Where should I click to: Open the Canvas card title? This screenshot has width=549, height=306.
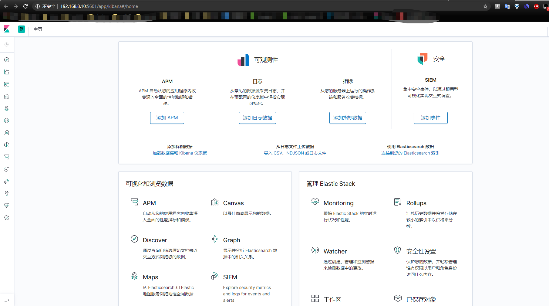pos(234,203)
